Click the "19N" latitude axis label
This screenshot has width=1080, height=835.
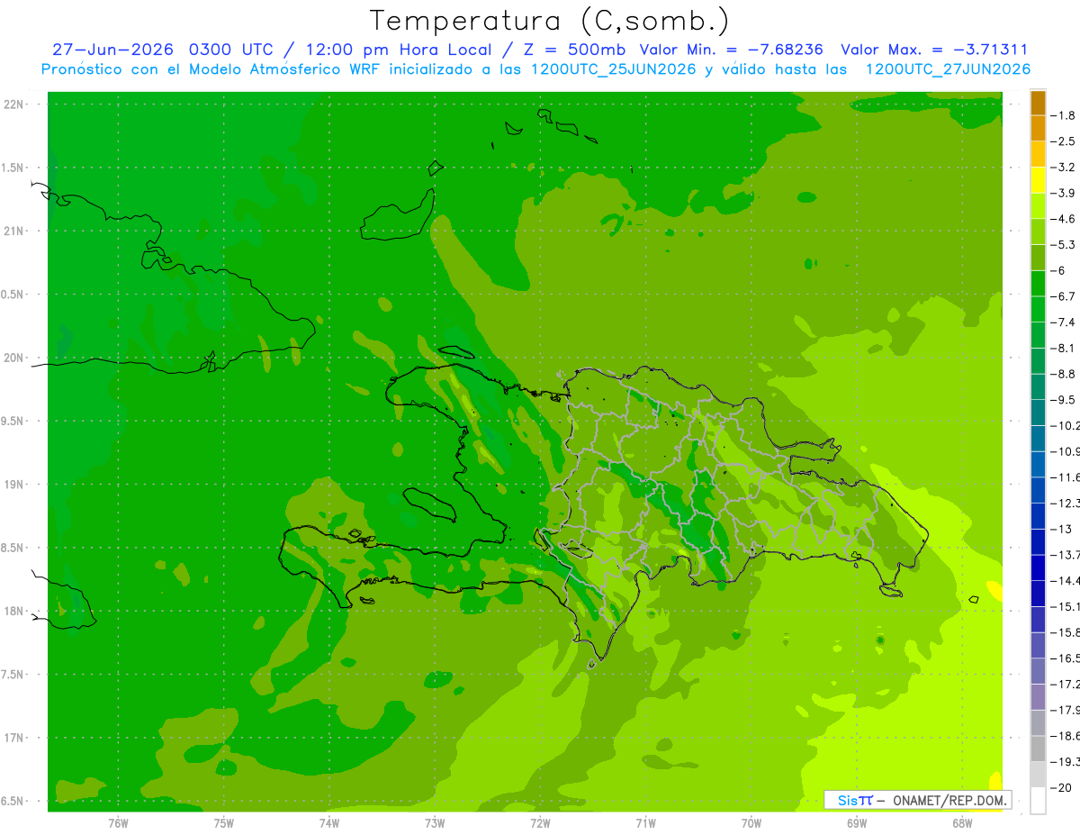pos(13,485)
